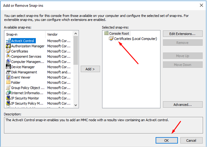This screenshot has width=207, height=147.
Task: Select the Authorization Manager snap-in icon
Action: (8, 46)
